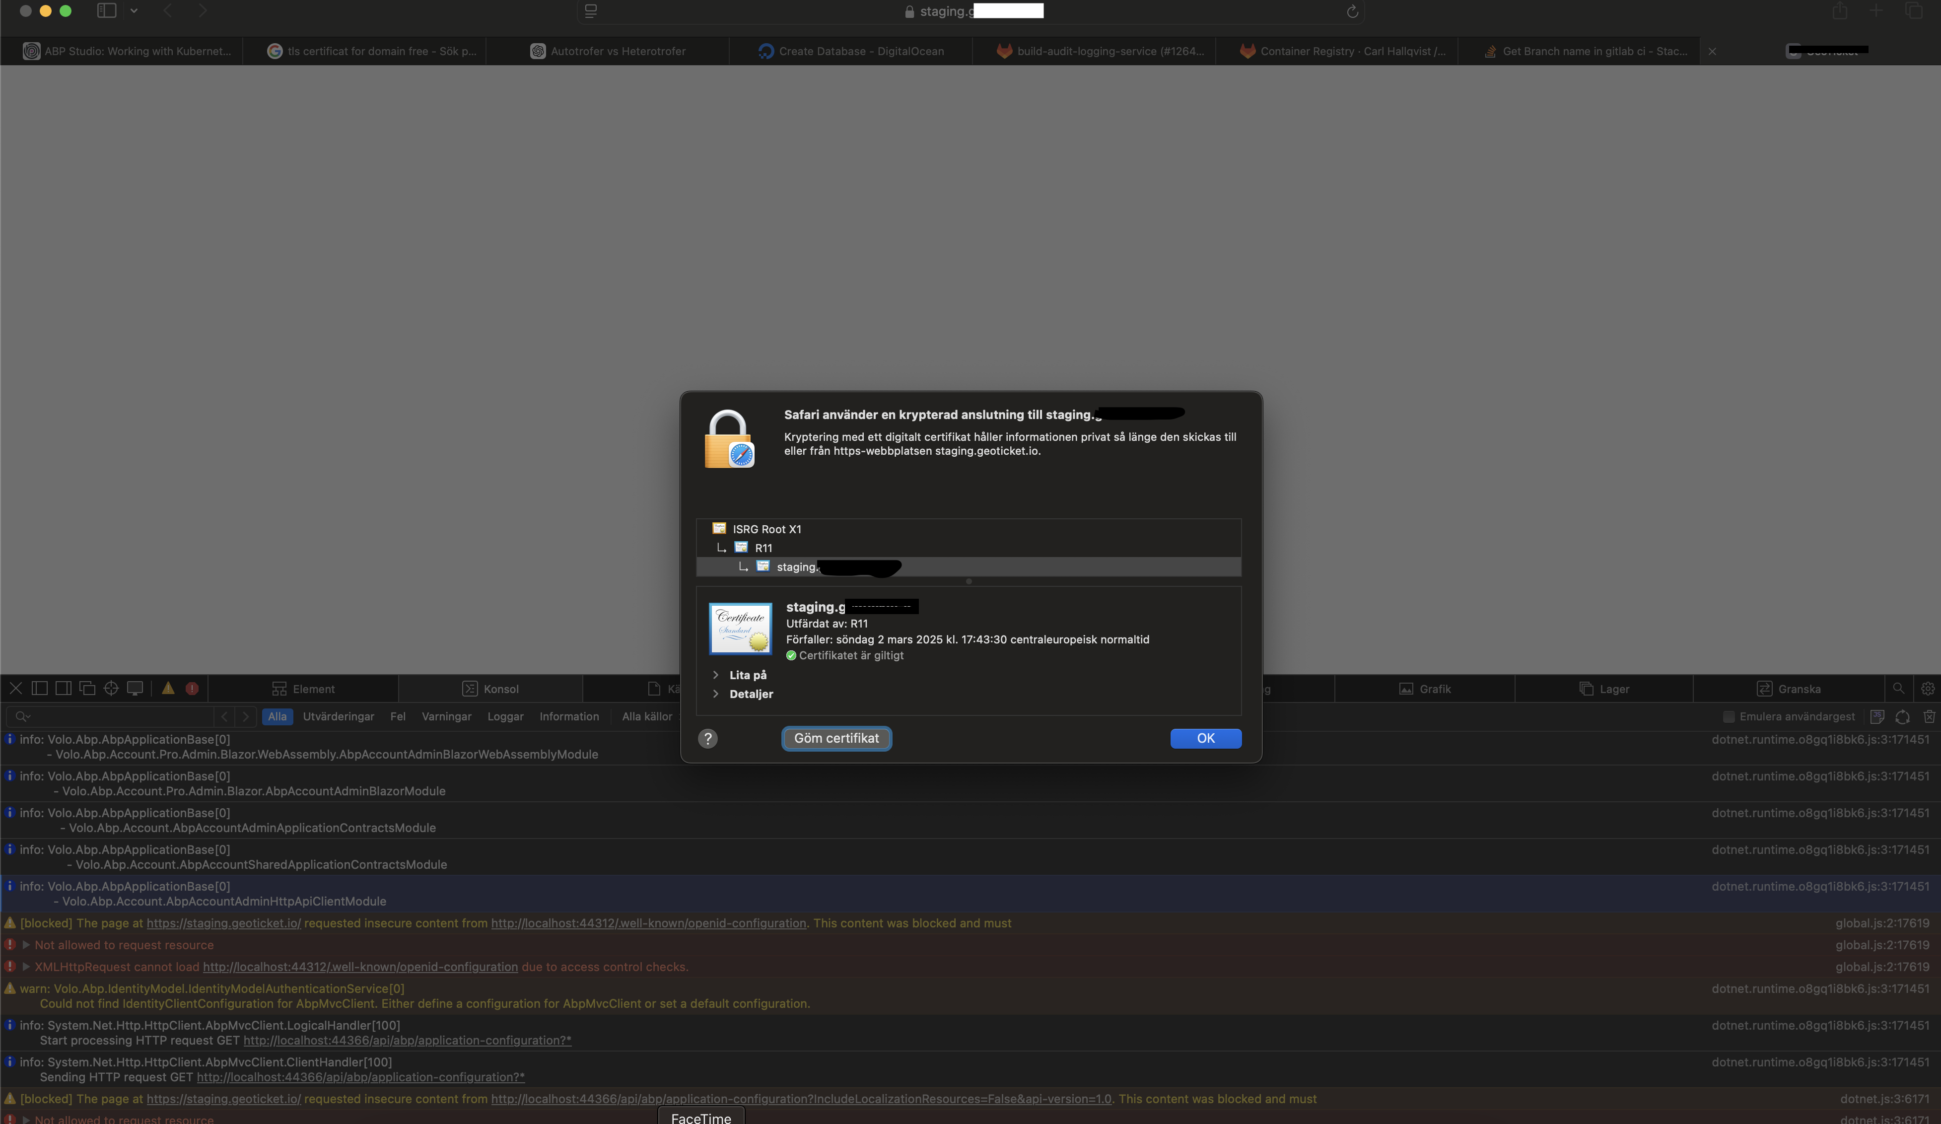This screenshot has height=1124, width=1941.
Task: Toggle the Fel console filter
Action: [398, 716]
